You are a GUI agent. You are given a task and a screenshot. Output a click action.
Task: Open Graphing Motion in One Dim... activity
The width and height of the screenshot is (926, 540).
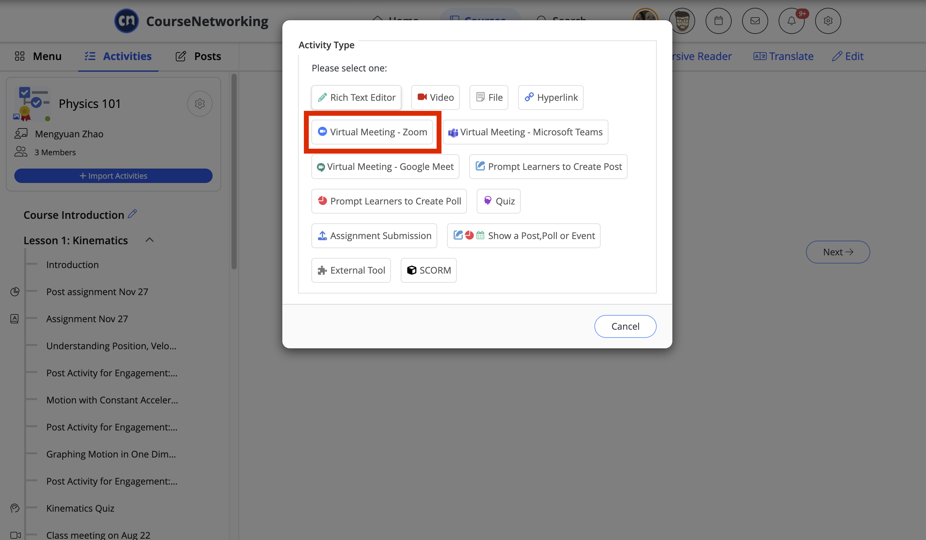111,454
